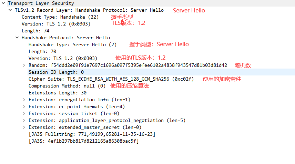
Task: Collapse the Handshake Protocol Server Hello node
Action: click(x=17, y=38)
